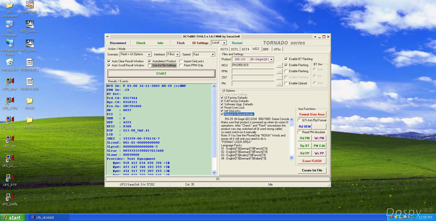The width and height of the screenshot is (436, 221).
Task: Click the system tray clock
Action: (x=425, y=217)
